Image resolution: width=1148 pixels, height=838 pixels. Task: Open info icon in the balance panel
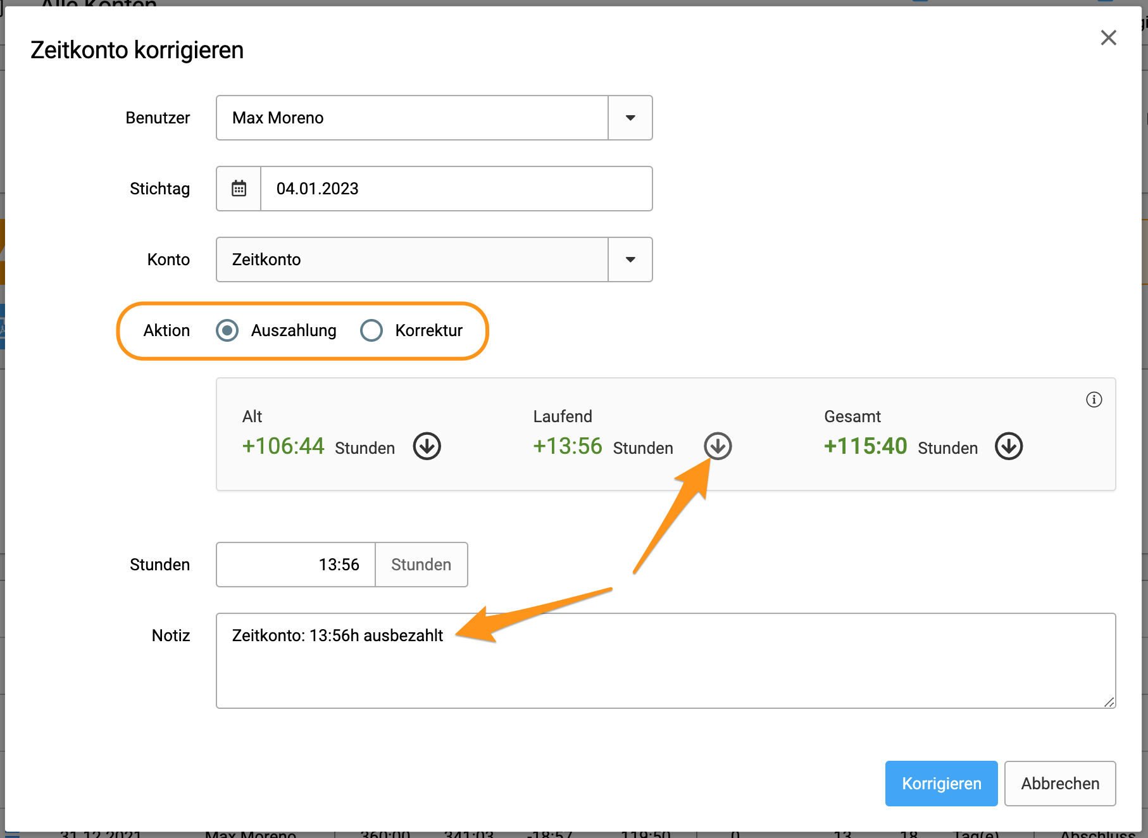click(x=1094, y=399)
